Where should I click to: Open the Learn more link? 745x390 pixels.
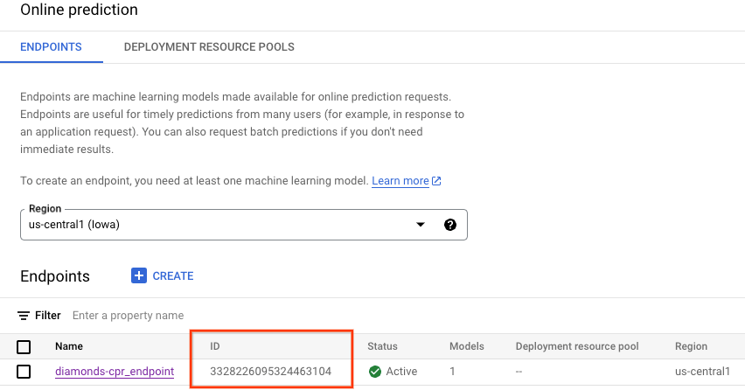click(x=400, y=181)
